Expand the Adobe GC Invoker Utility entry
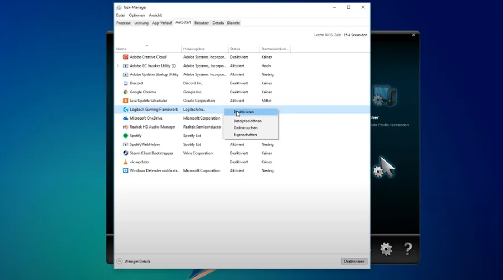This screenshot has height=280, width=503. [x=118, y=66]
